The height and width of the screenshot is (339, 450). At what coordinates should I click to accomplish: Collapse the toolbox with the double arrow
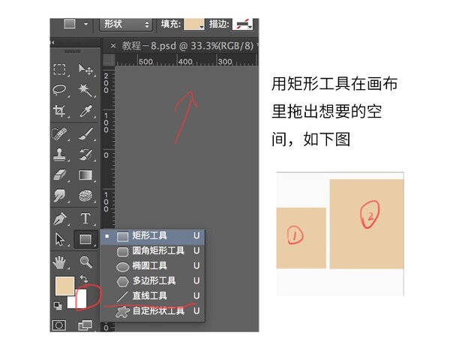click(52, 43)
